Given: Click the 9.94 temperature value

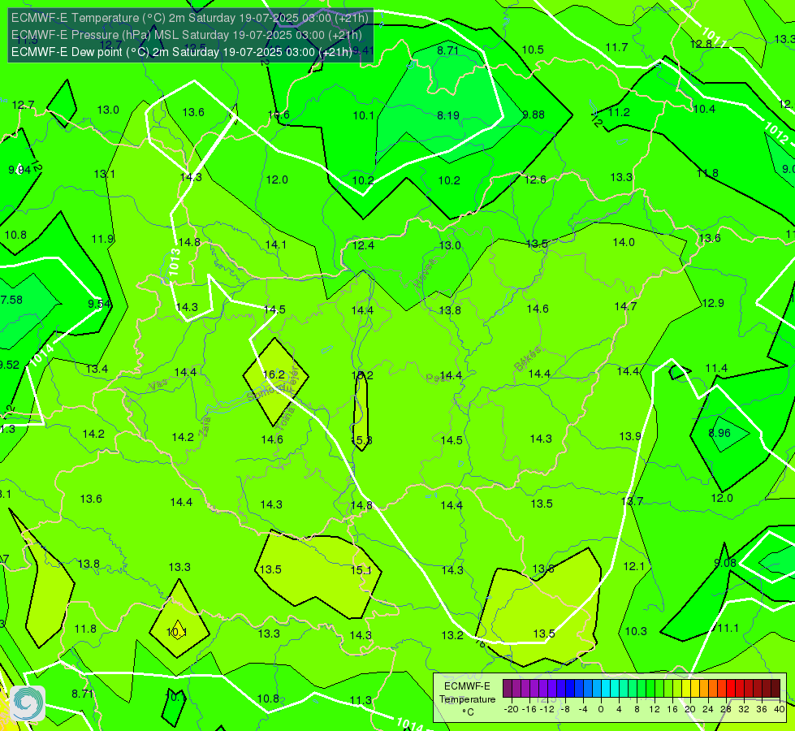Looking at the screenshot, I should click(19, 170).
